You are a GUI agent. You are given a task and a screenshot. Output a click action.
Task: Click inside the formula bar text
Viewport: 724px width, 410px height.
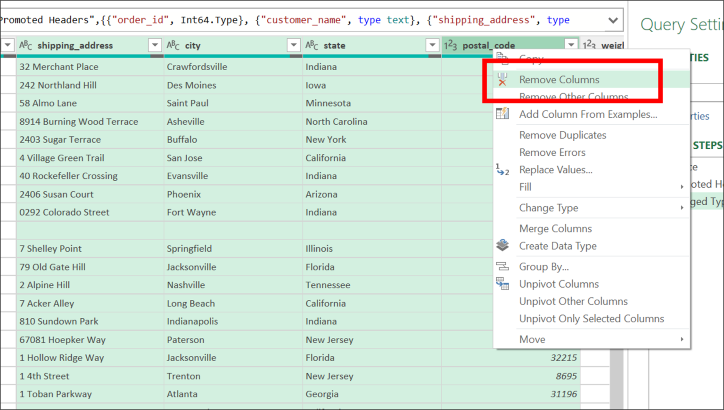point(302,20)
